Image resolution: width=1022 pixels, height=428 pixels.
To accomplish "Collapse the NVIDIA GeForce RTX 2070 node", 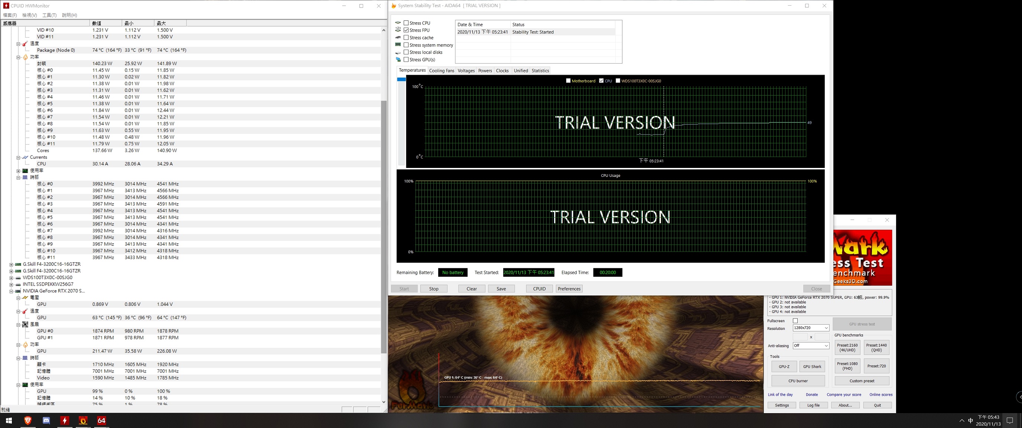I will point(11,291).
